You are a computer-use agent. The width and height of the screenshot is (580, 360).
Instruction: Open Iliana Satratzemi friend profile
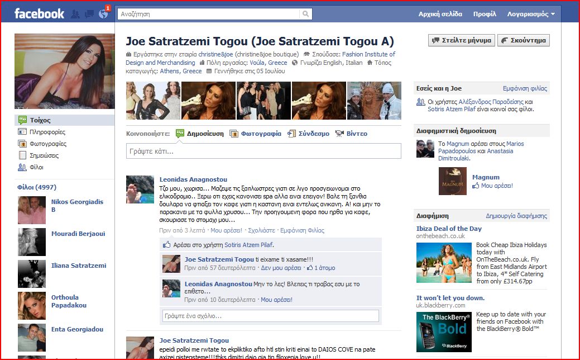pyautogui.click(x=78, y=266)
